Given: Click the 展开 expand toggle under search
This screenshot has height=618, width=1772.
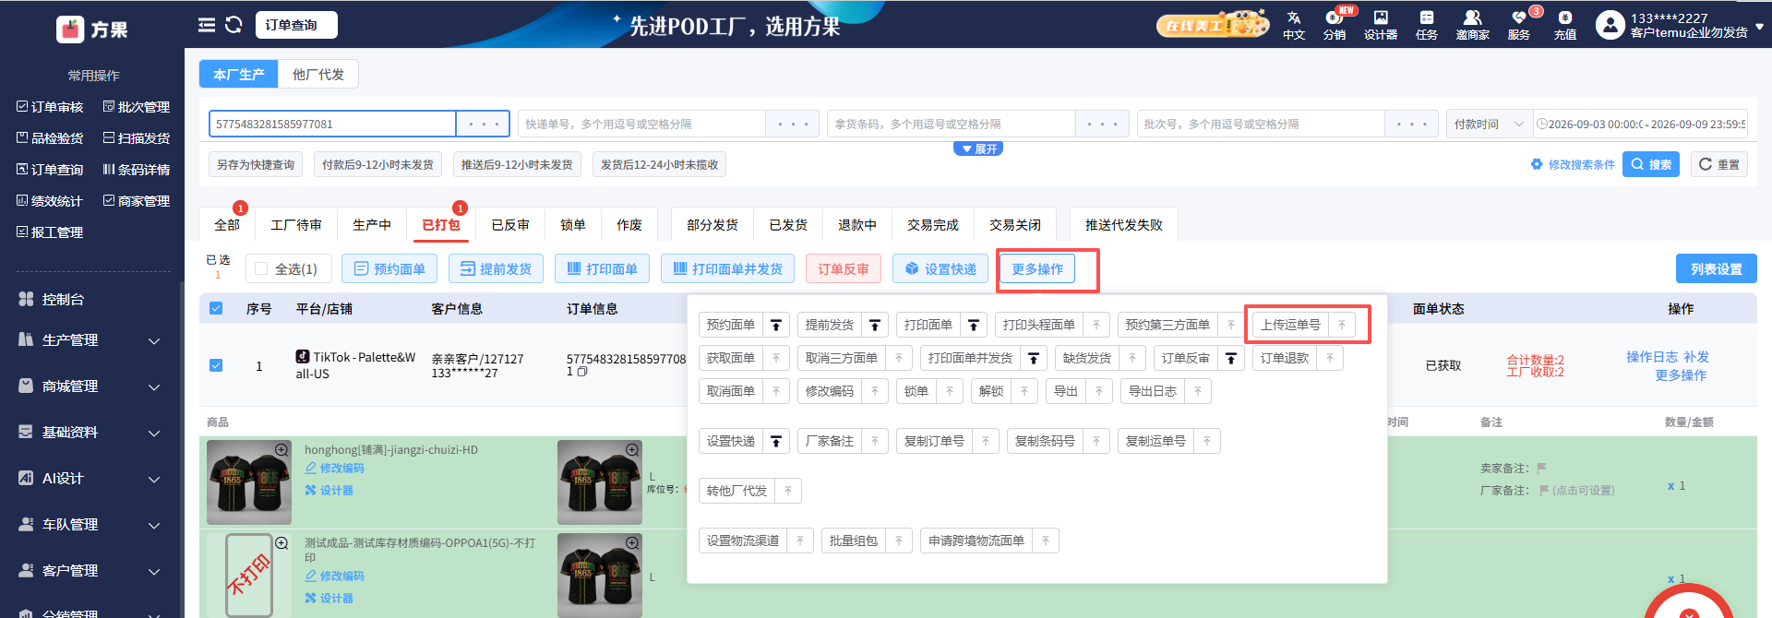Looking at the screenshot, I should 978,149.
